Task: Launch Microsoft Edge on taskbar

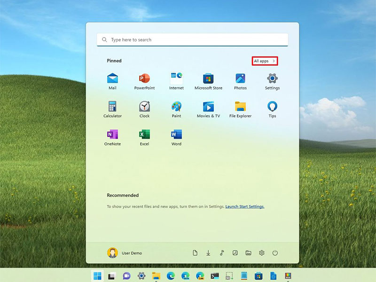Action: [x=171, y=276]
